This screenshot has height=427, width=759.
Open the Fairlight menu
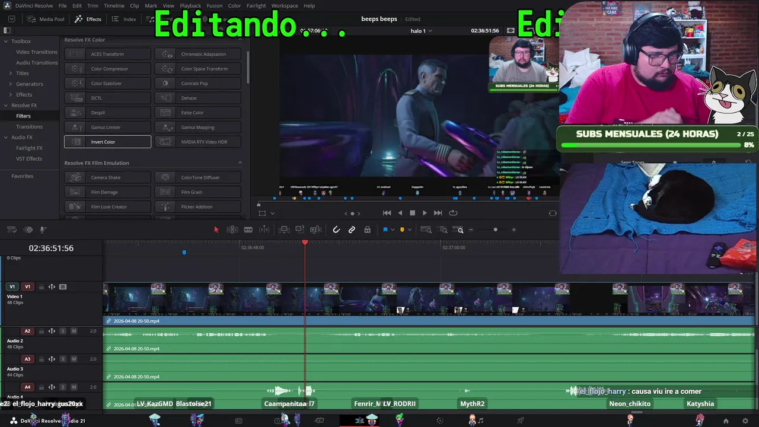pyautogui.click(x=256, y=5)
